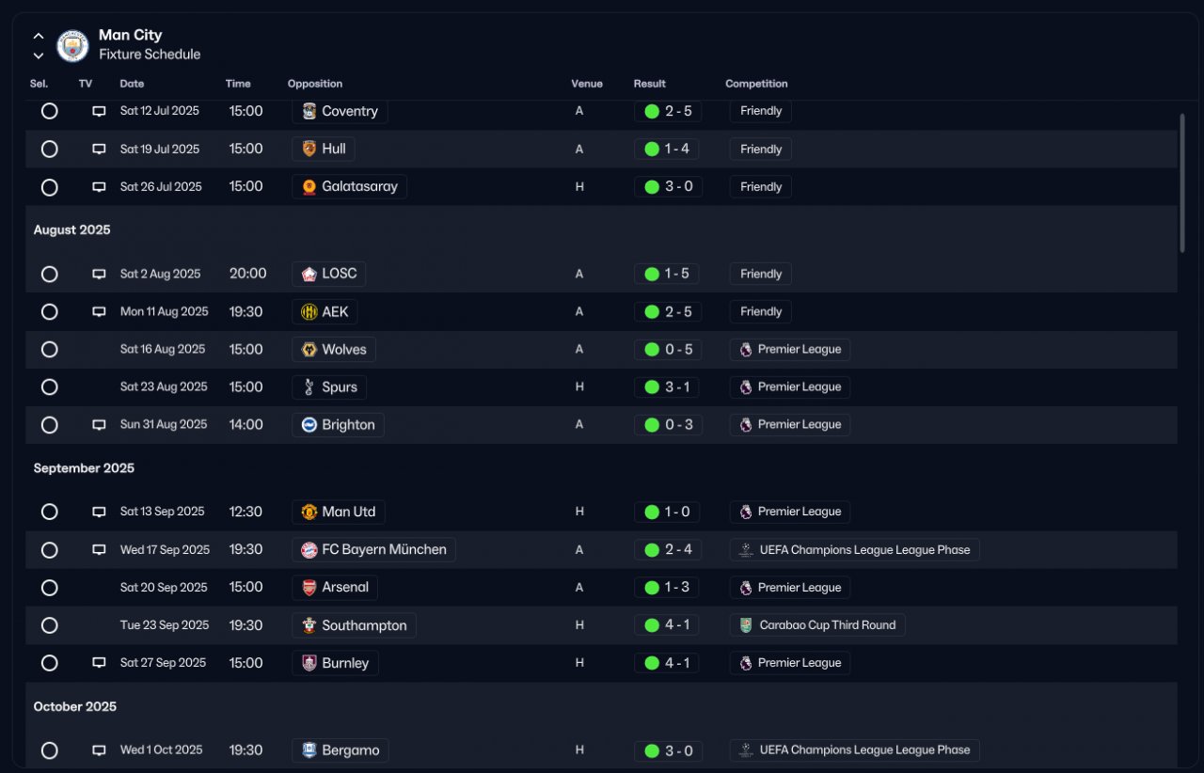Collapse the September 2025 month section

84,468
